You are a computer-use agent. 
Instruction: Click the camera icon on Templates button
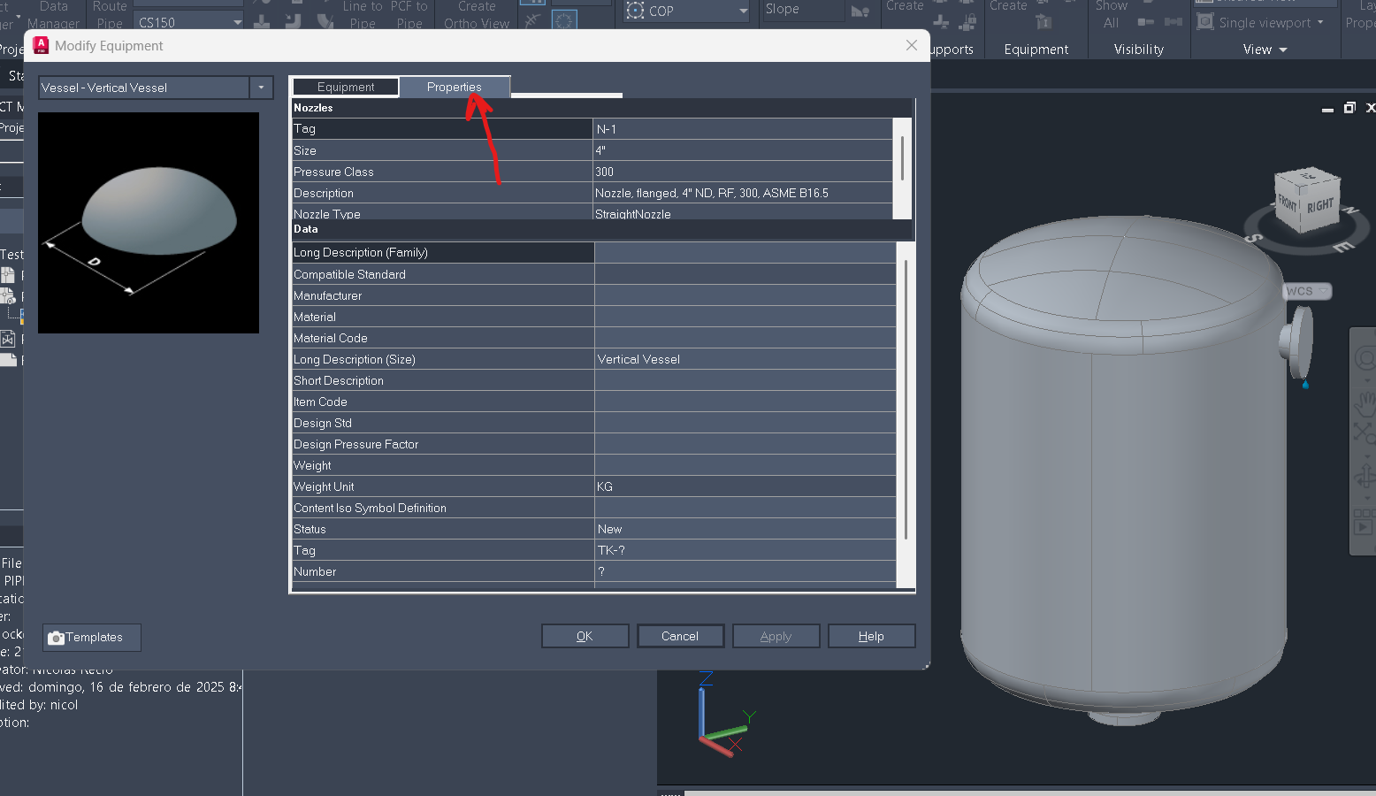click(57, 638)
